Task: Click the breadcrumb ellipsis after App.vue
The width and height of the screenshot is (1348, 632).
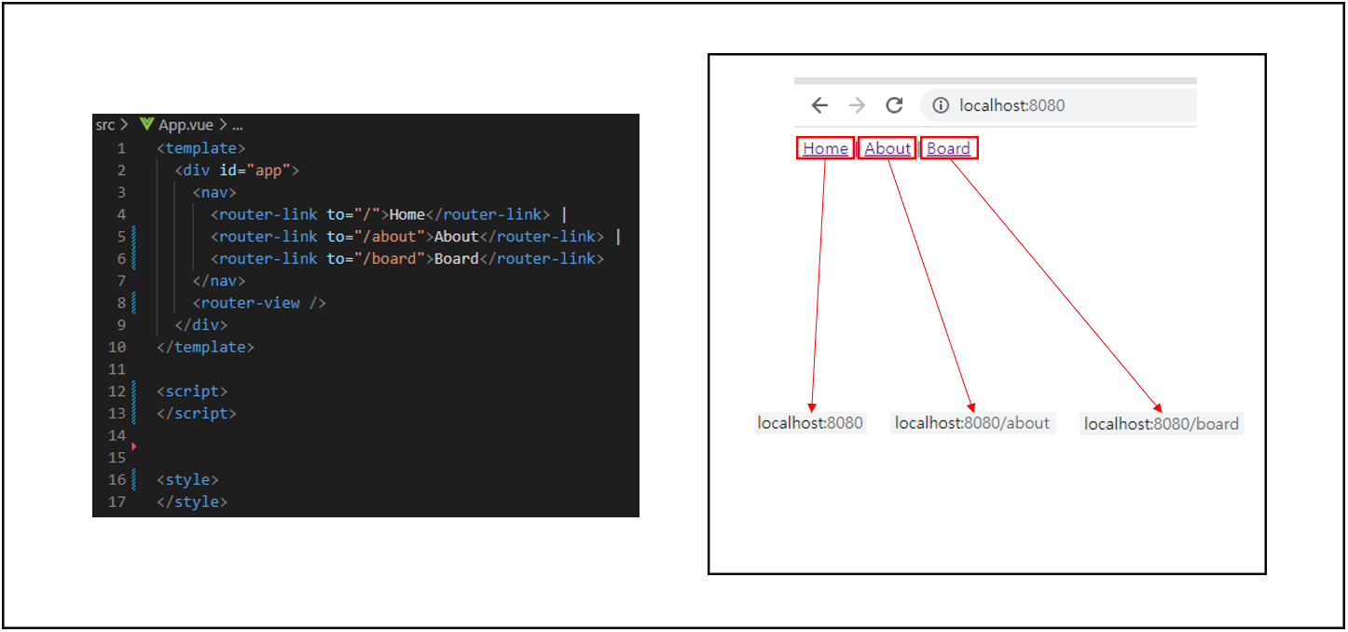Action: pos(237,125)
